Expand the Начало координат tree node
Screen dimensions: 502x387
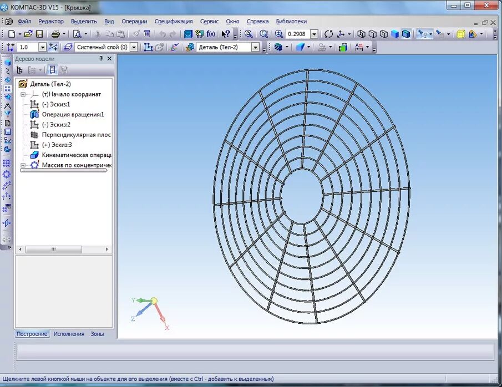pos(23,94)
